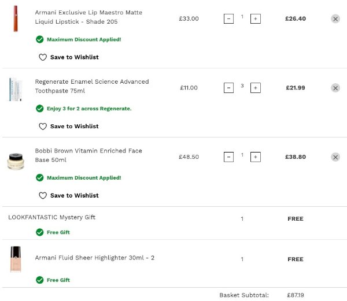Open Regenerate Enamel Science Toothpaste link
347x301 pixels.
tap(92, 86)
